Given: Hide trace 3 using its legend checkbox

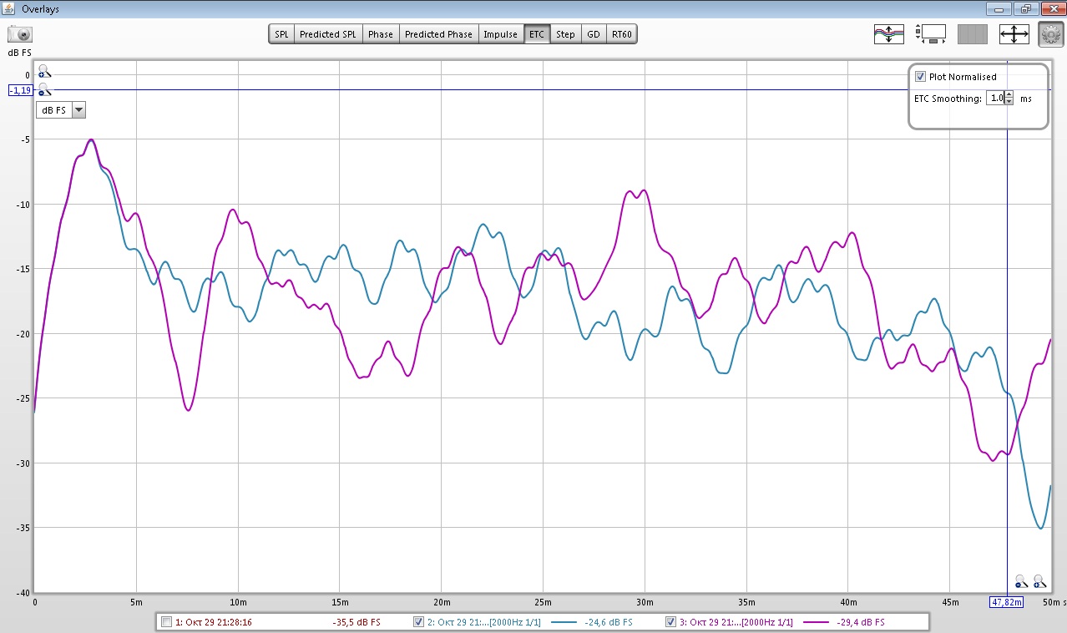Looking at the screenshot, I should 670,622.
